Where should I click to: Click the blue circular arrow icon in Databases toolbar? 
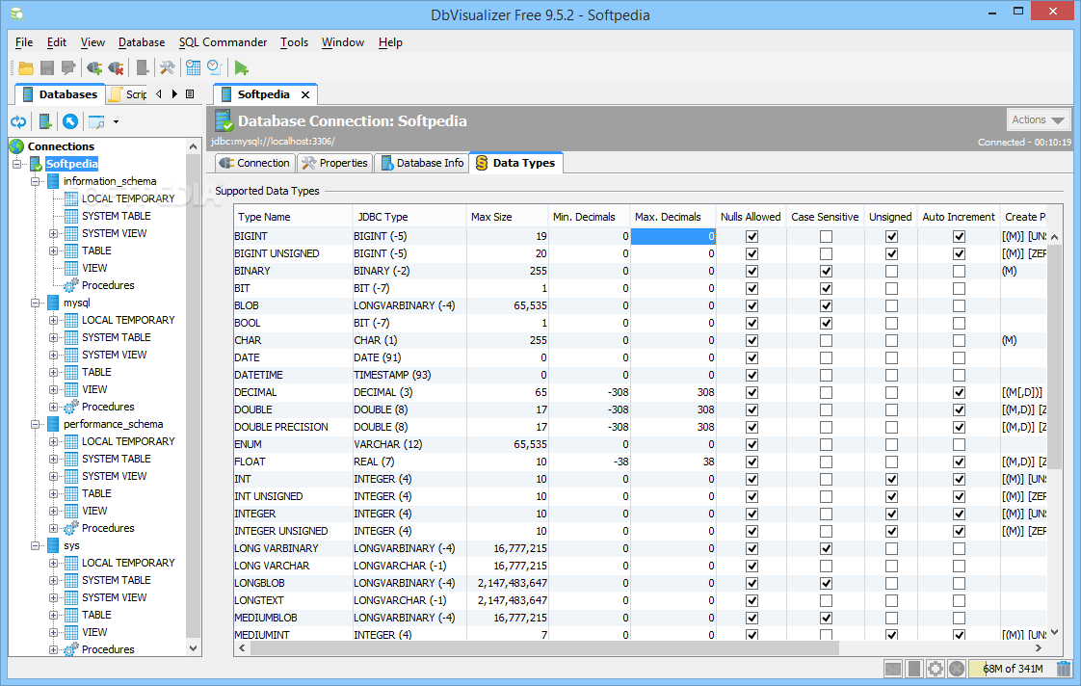(x=70, y=122)
